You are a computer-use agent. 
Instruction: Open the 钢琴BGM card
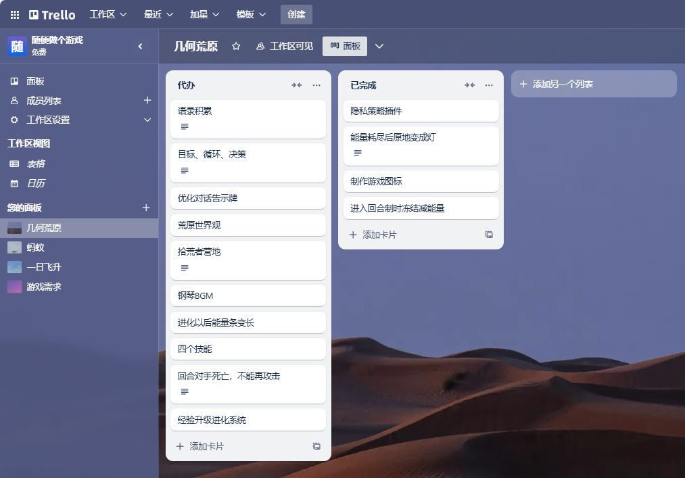[248, 296]
